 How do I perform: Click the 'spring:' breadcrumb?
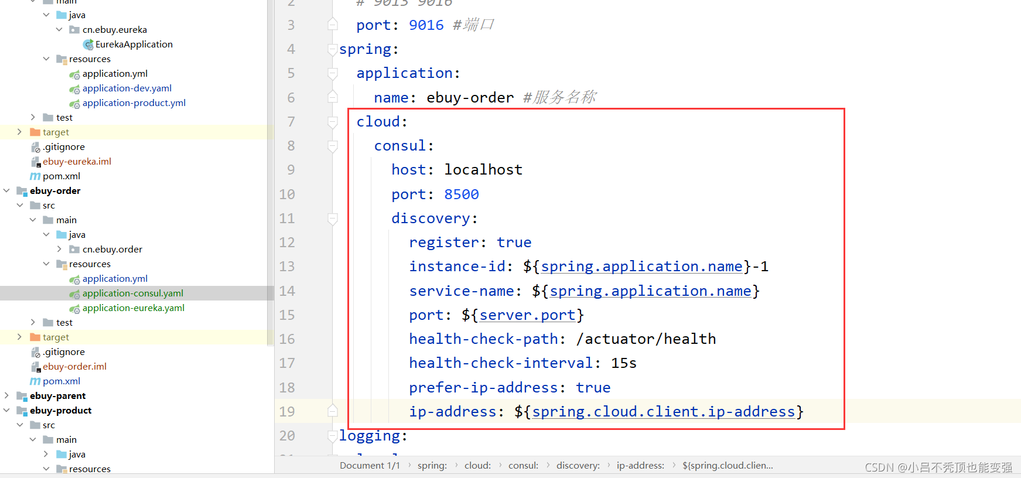(x=432, y=466)
